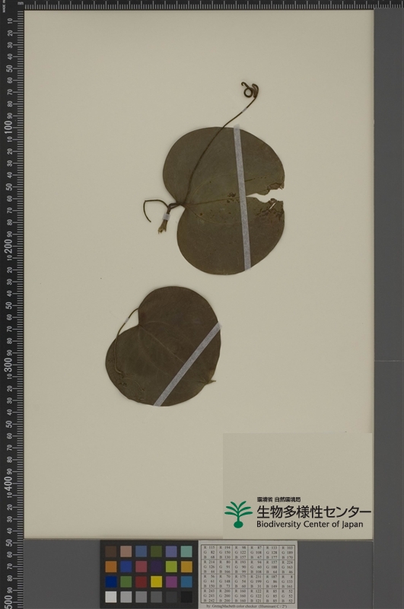Viewport: 404px width, 609px height.
Task: Select the orange swatch in second row
Action: [x=110, y=566]
